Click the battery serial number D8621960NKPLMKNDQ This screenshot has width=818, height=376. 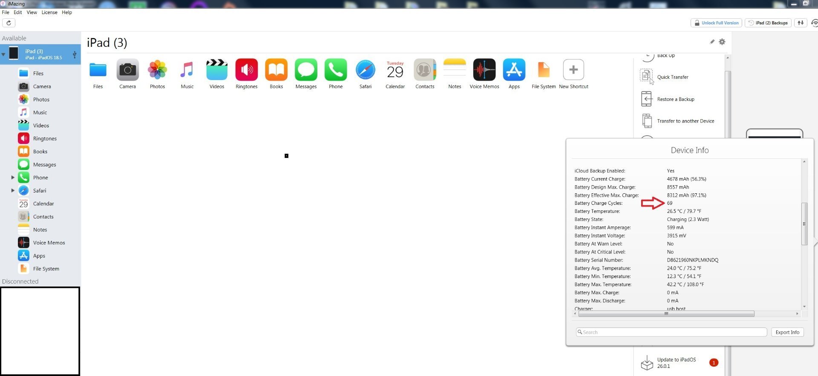(x=693, y=260)
